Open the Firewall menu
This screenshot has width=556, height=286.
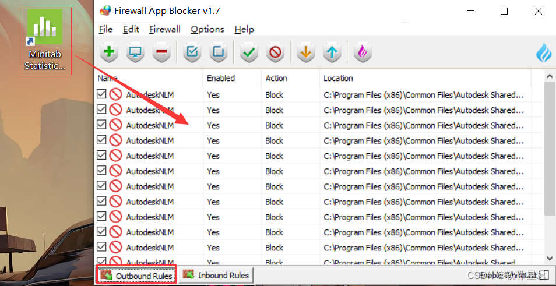click(x=165, y=29)
